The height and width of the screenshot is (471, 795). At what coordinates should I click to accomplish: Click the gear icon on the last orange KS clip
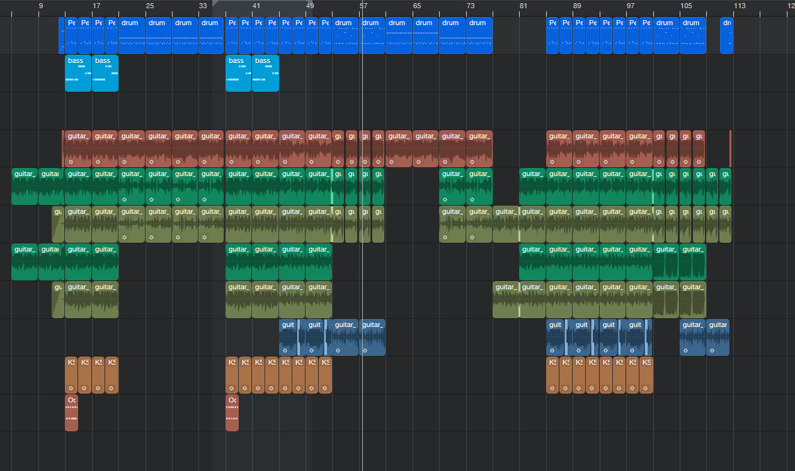645,388
